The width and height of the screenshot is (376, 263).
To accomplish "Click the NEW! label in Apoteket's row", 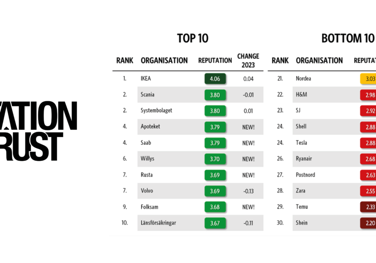I will click(248, 127).
